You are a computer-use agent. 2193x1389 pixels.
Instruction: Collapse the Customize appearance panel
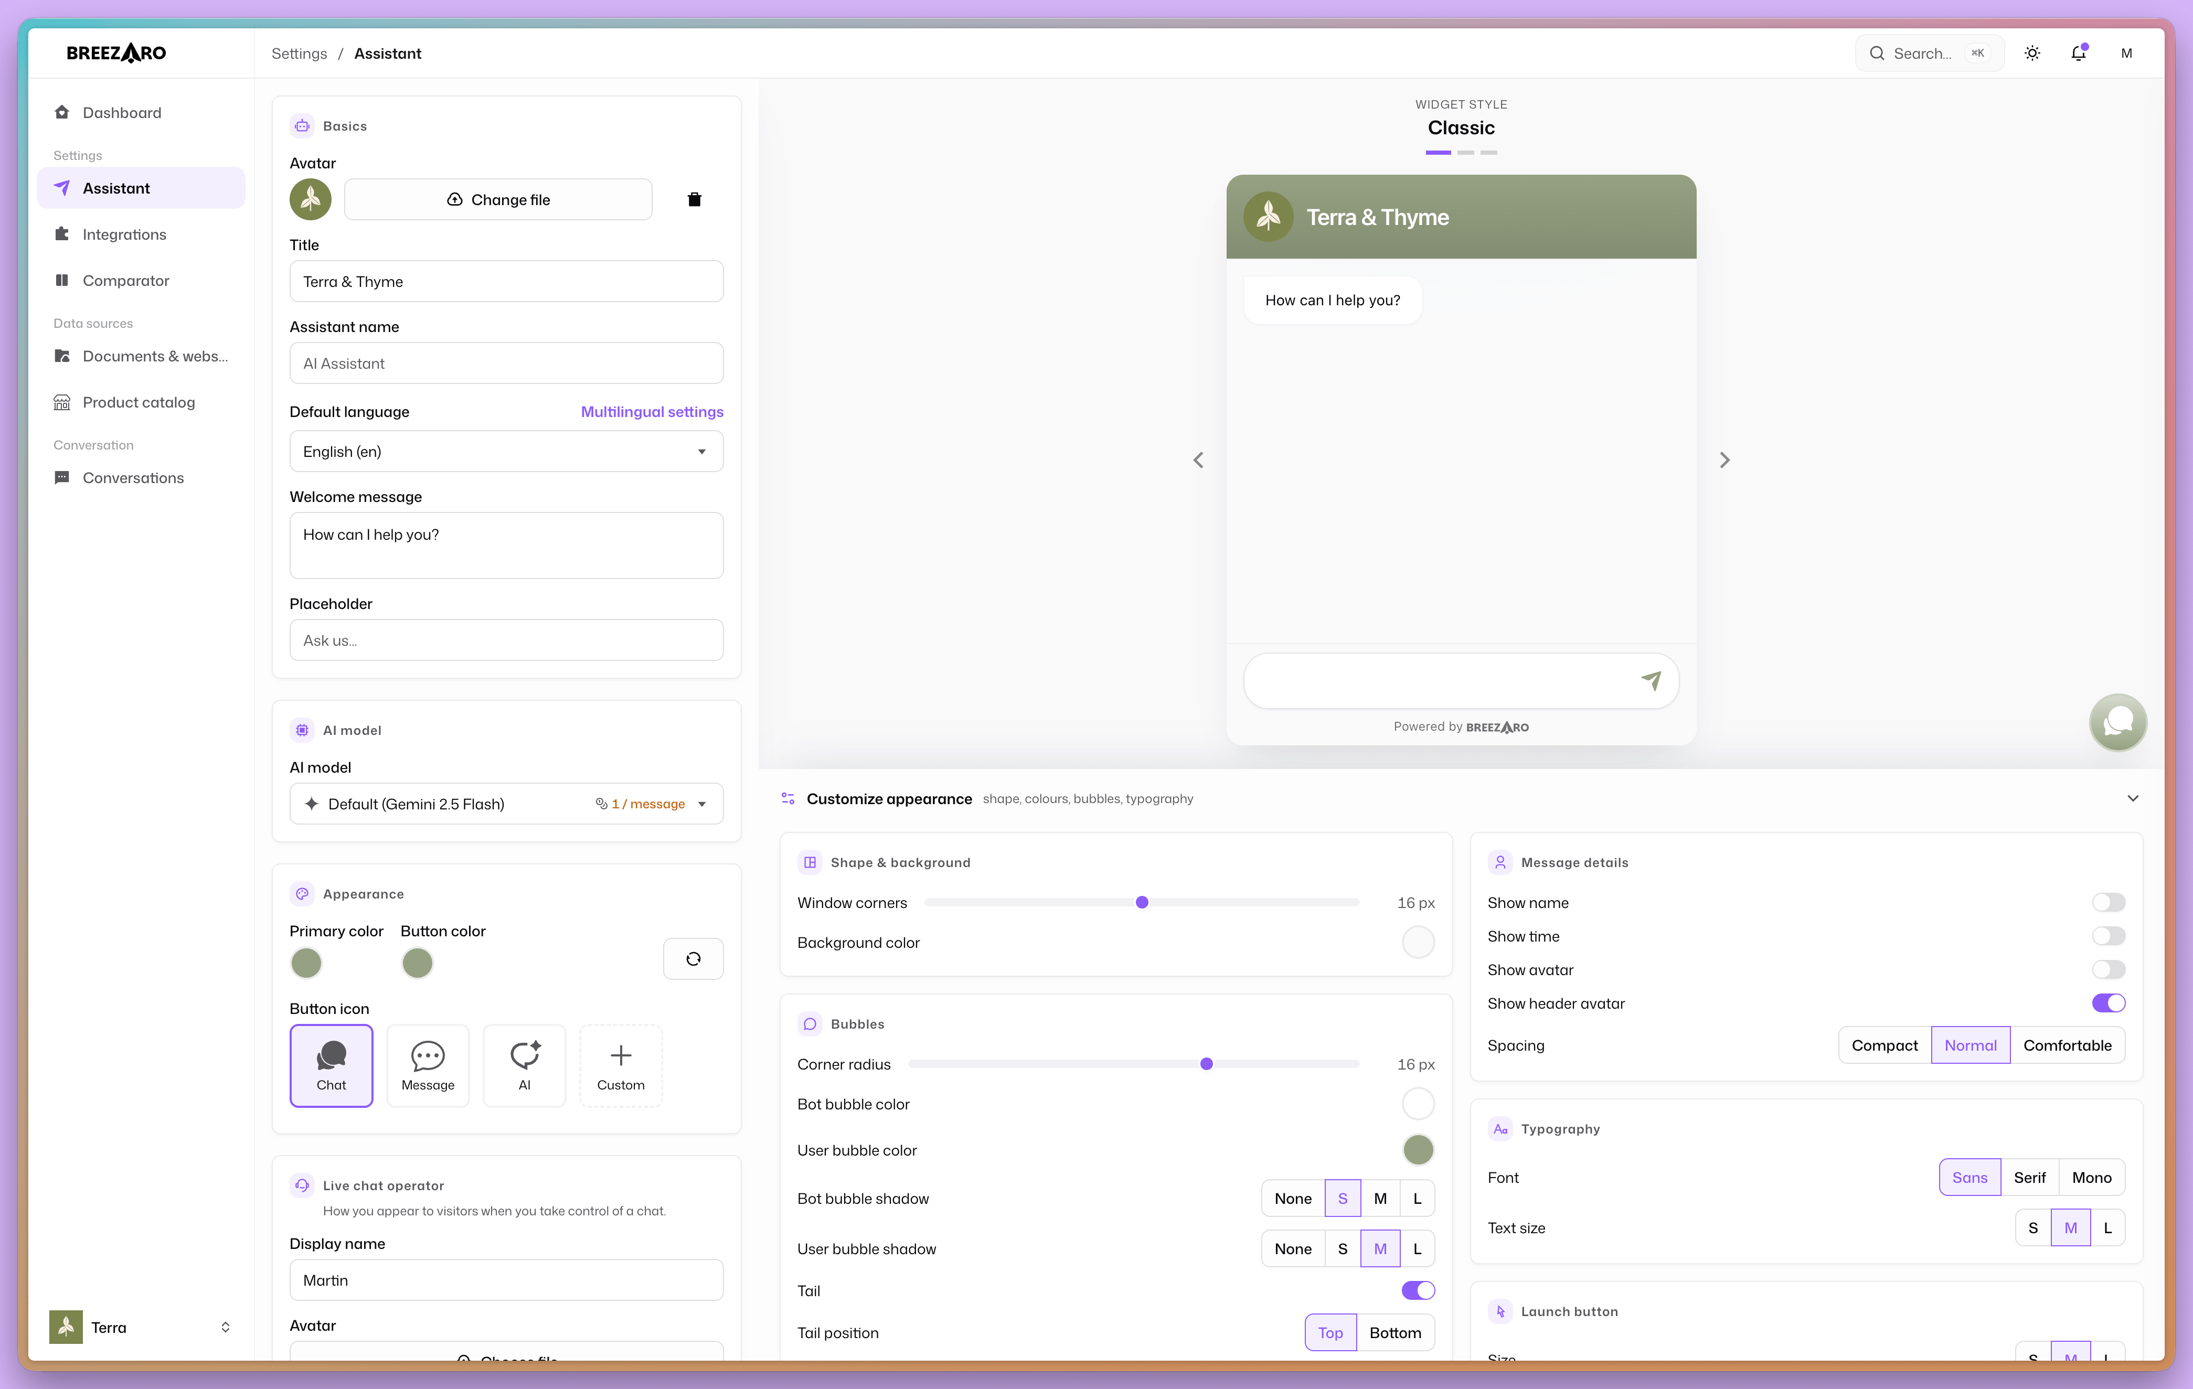2132,799
